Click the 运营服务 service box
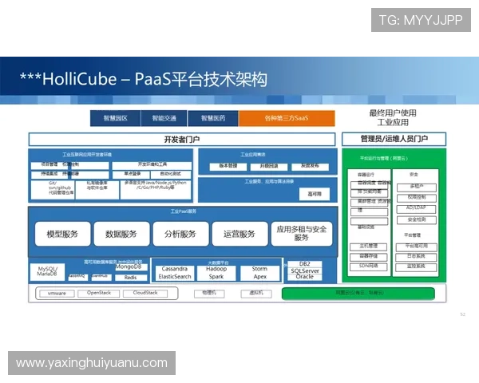 239,234
